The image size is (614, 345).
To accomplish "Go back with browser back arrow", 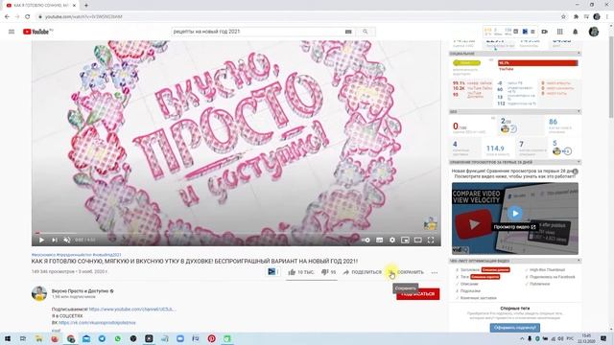I will point(7,17).
